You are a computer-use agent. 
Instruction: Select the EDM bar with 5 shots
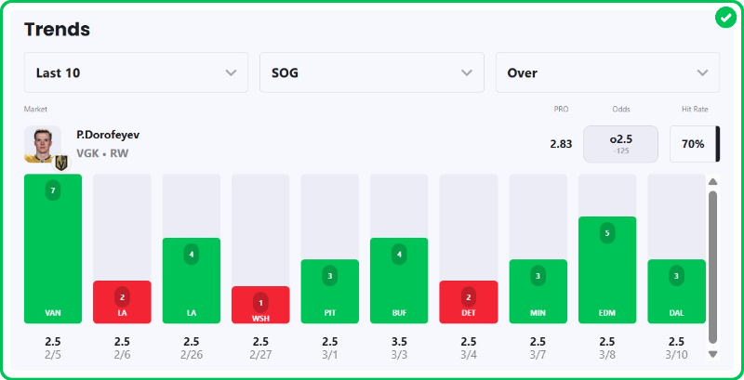607,269
